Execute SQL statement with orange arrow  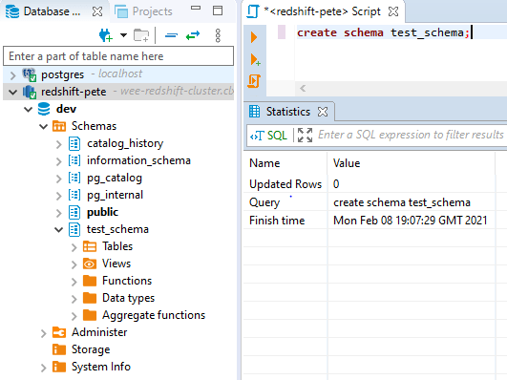pos(254,37)
